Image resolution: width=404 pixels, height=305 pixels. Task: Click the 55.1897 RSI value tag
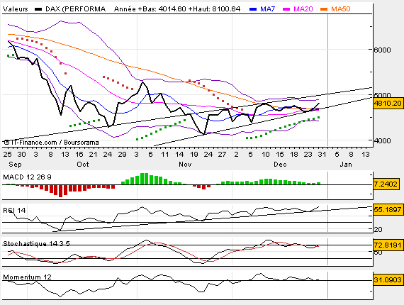(388, 209)
